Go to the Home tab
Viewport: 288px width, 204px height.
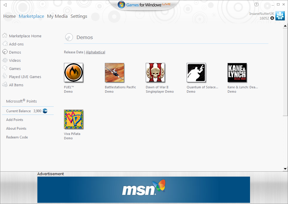(x=10, y=16)
